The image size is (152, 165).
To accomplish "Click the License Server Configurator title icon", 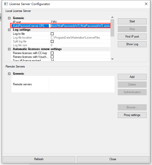I will [x=6, y=4].
